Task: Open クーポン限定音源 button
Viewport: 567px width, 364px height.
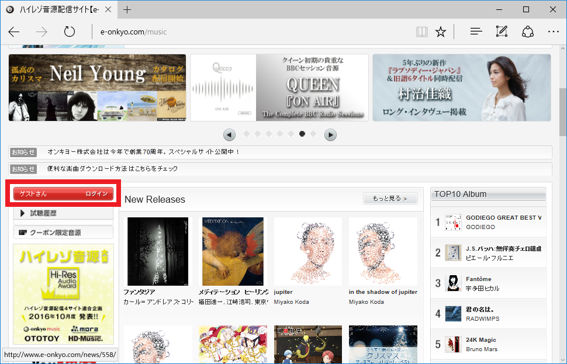Action: 63,233
